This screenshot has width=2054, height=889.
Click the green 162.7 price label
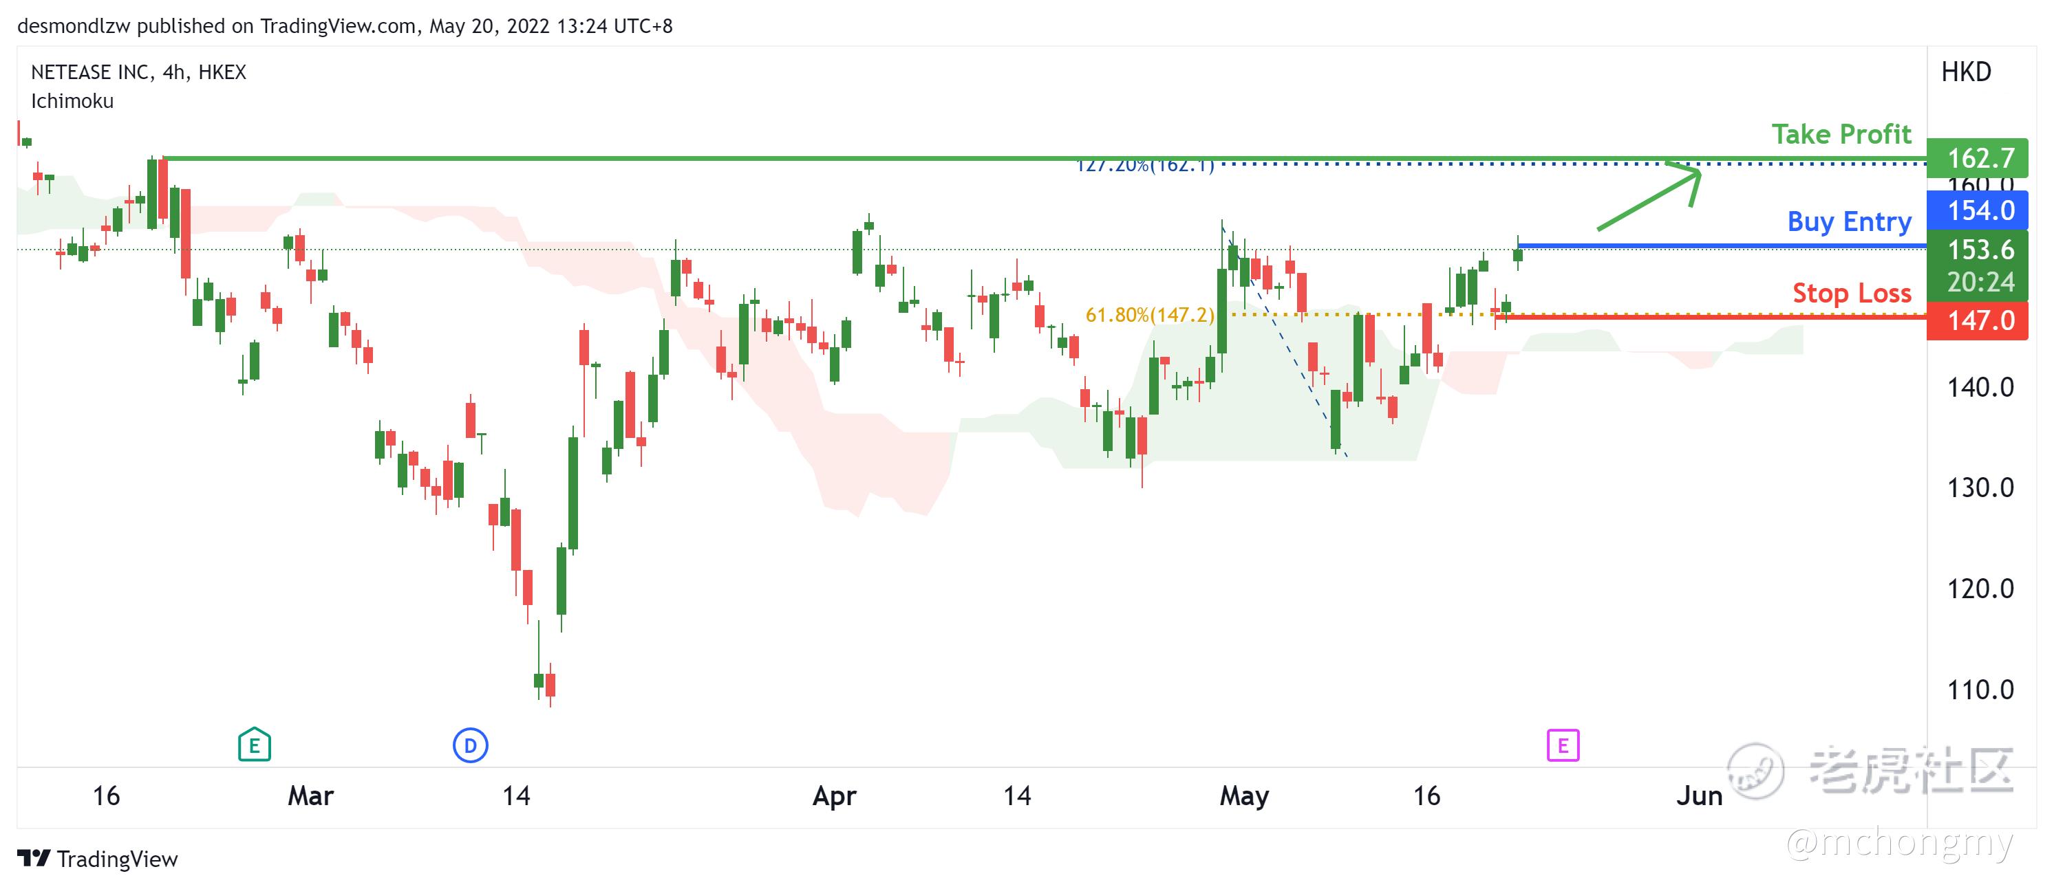point(1979,157)
